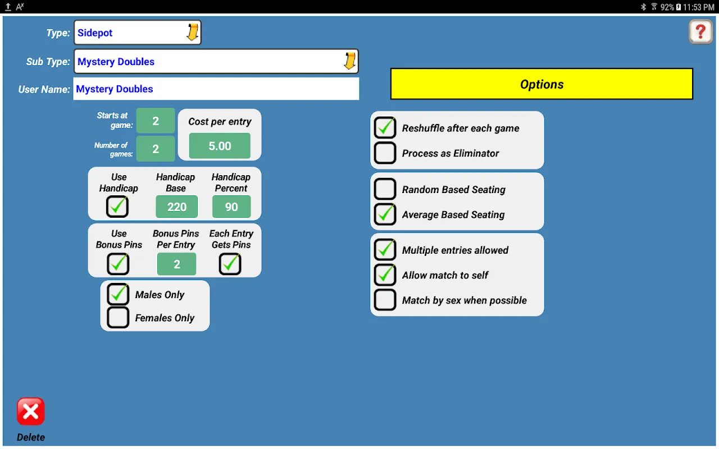The width and height of the screenshot is (719, 449).
Task: Uncheck the Males Only checkbox
Action: click(118, 294)
